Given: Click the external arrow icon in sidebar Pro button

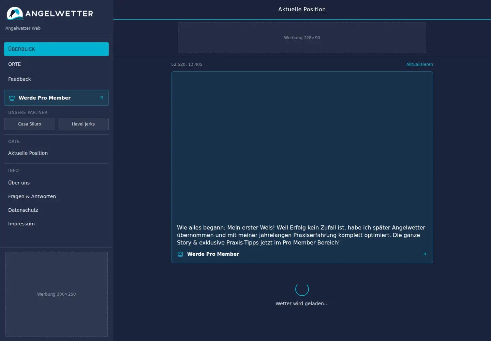Looking at the screenshot, I should 102,98.
